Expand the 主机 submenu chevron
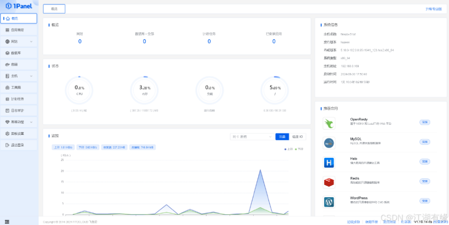Screen dimensions: 449x225 click(31, 76)
